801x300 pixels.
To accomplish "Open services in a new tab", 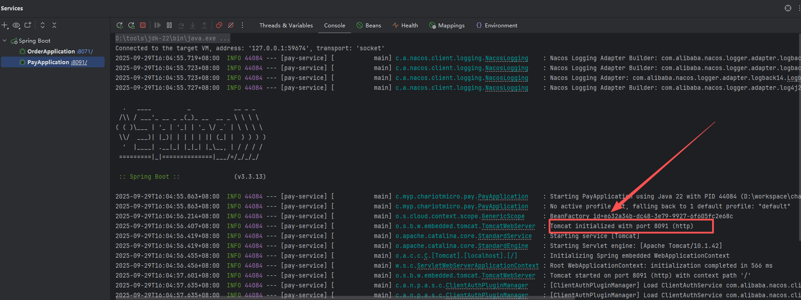I will tap(28, 25).
